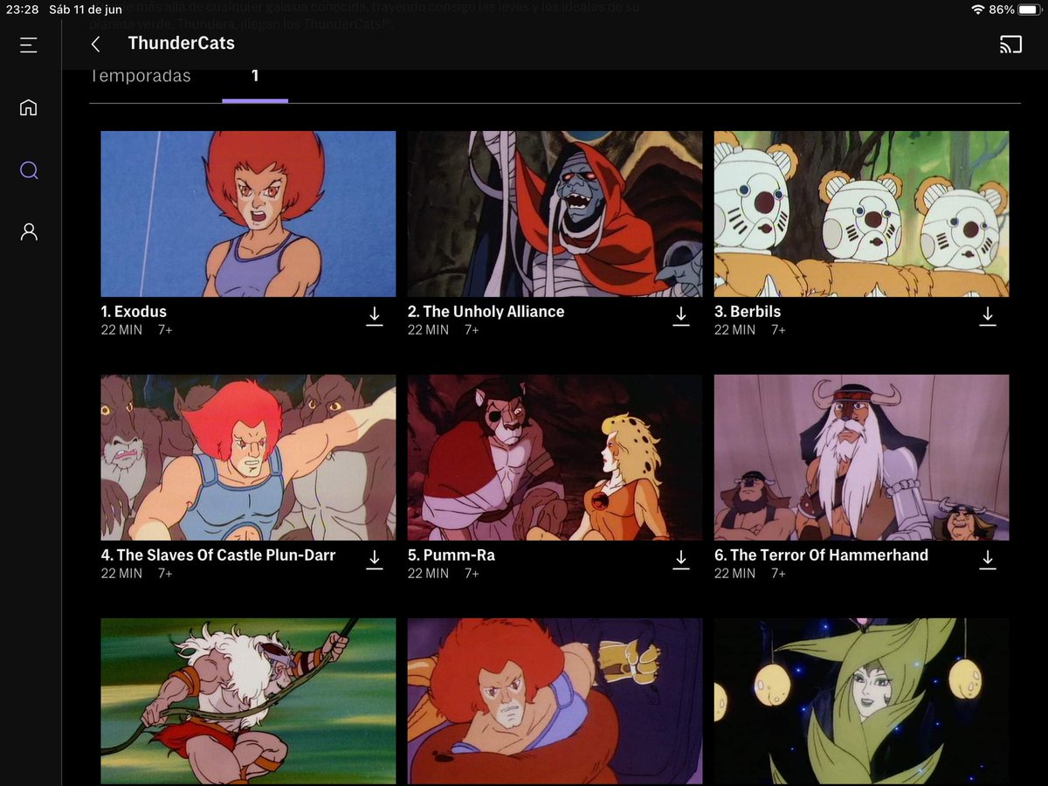Download episode 2 The Unholy Alliance
The height and width of the screenshot is (786, 1048).
click(x=681, y=317)
